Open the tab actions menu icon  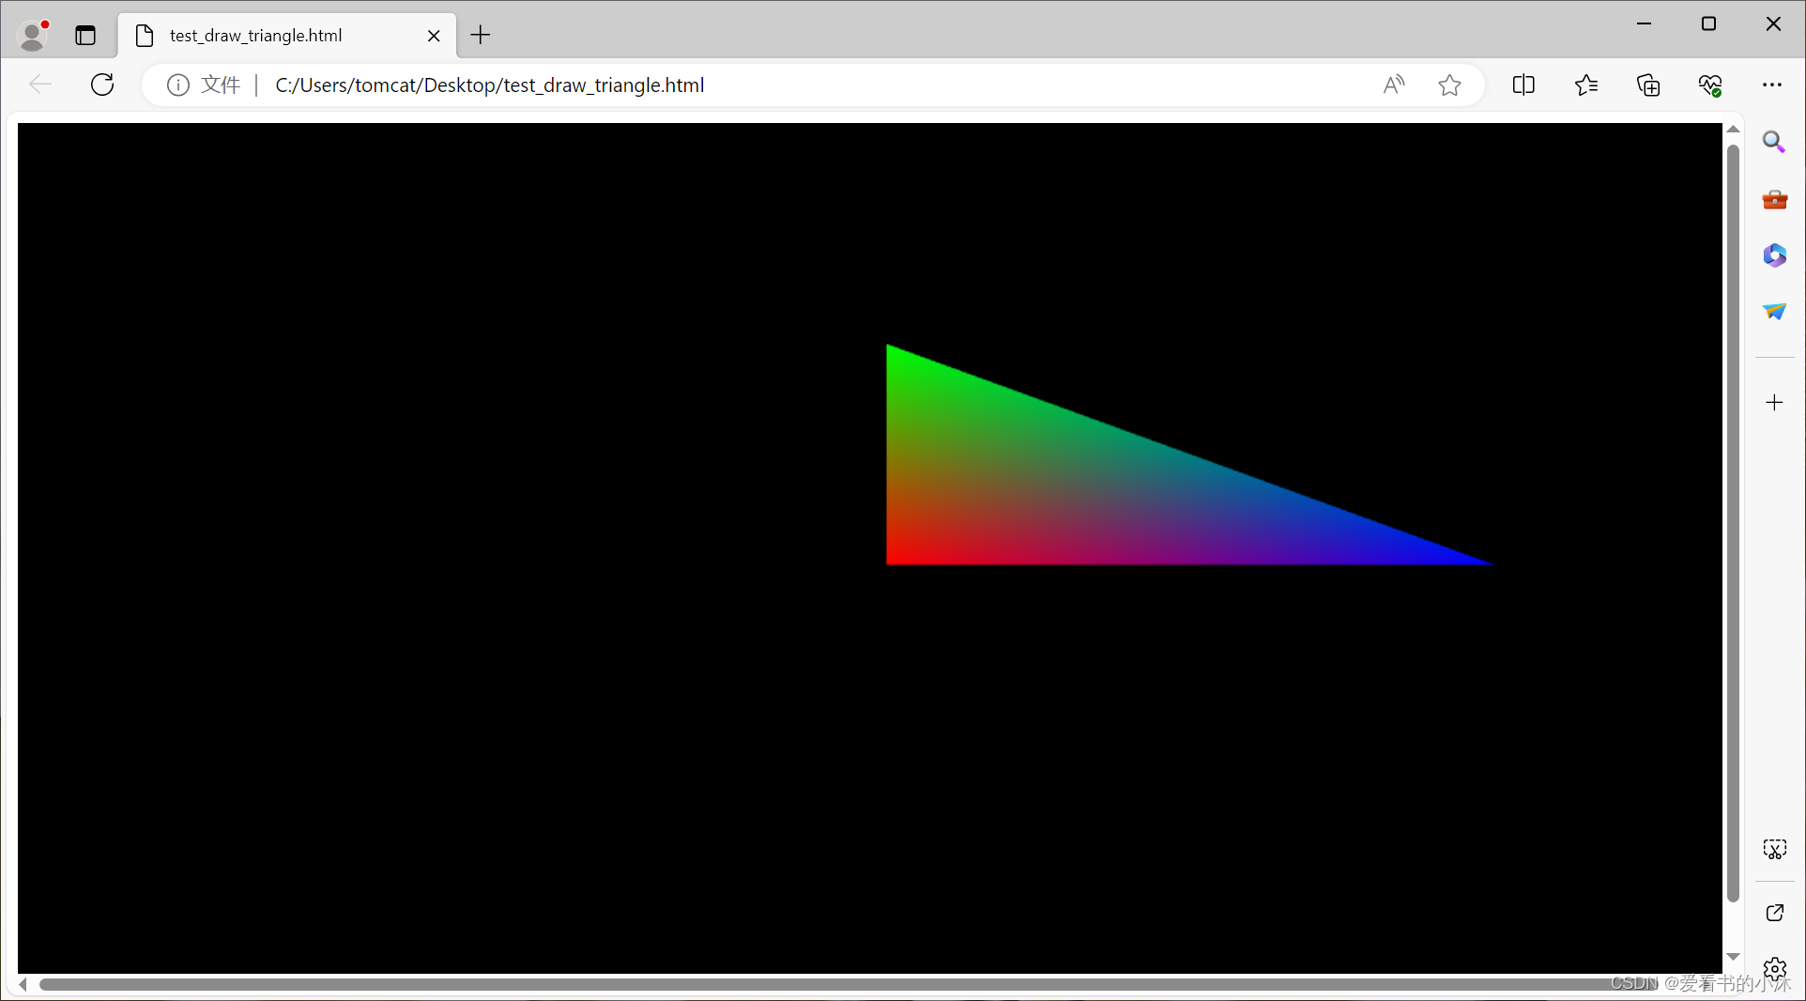pos(85,36)
